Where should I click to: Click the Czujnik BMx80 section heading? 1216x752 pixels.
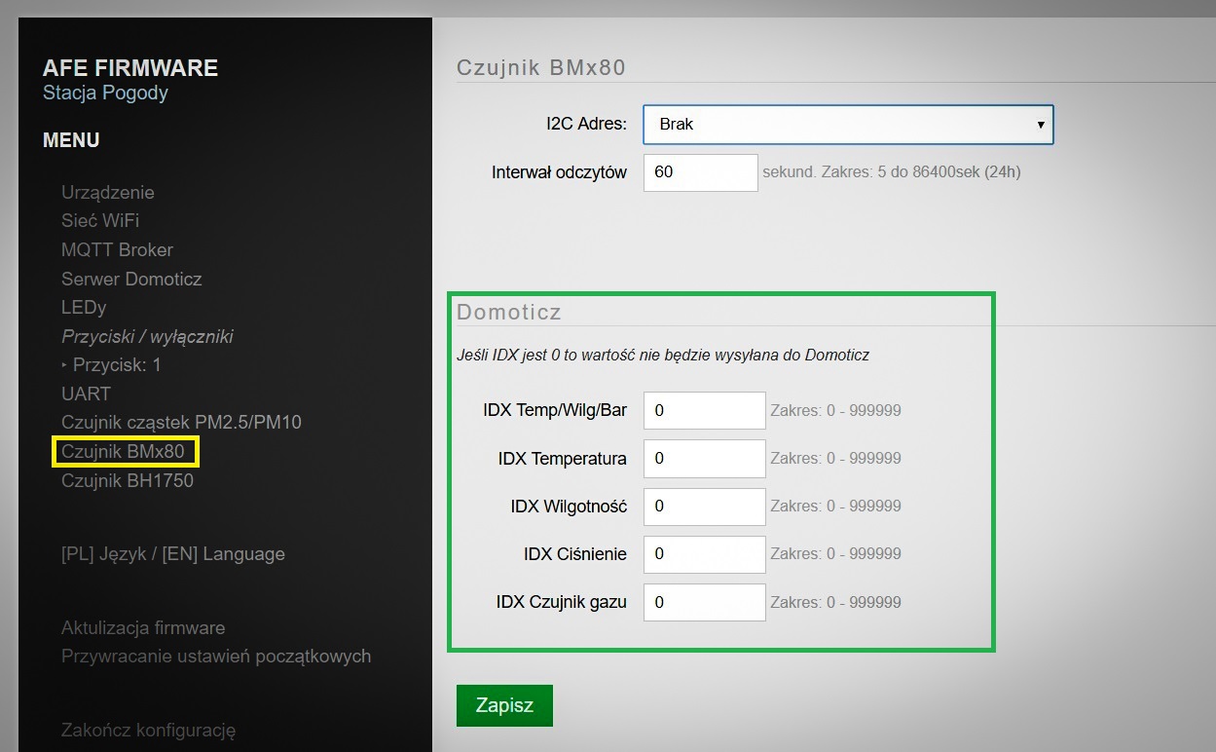[x=540, y=67]
